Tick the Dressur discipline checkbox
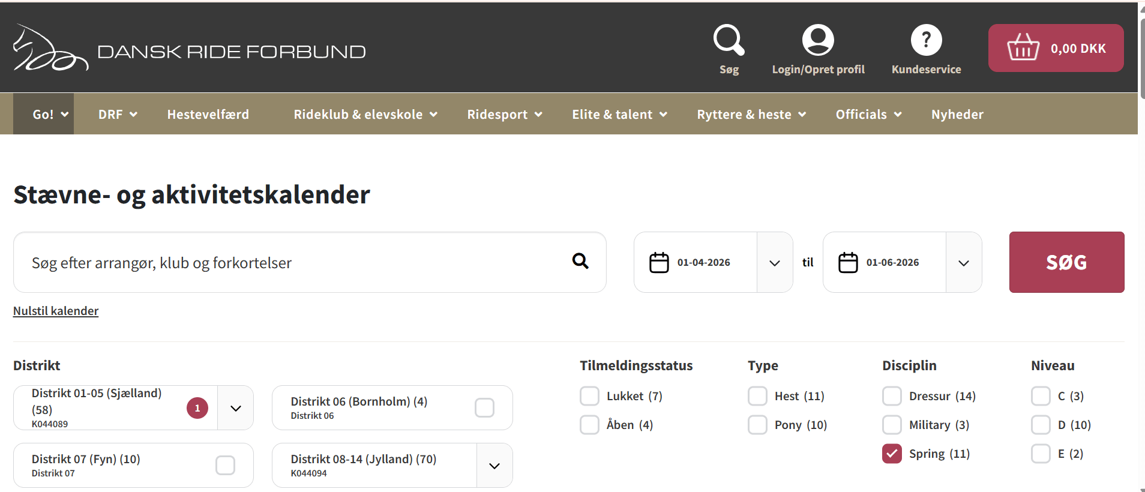 pyautogui.click(x=892, y=396)
